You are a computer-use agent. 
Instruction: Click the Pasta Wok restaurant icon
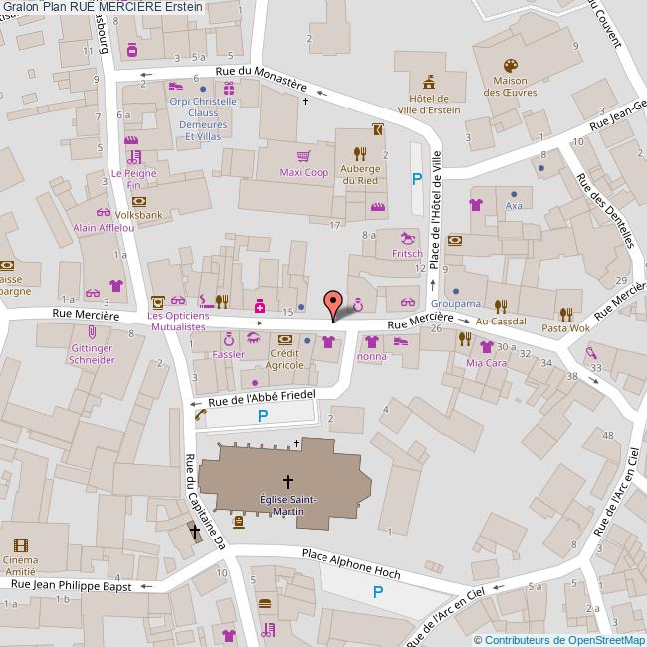click(565, 313)
